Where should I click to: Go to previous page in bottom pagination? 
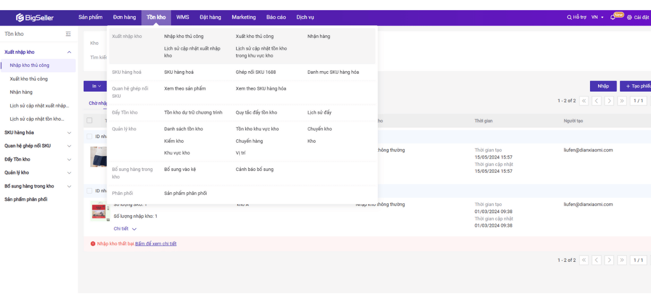(597, 260)
